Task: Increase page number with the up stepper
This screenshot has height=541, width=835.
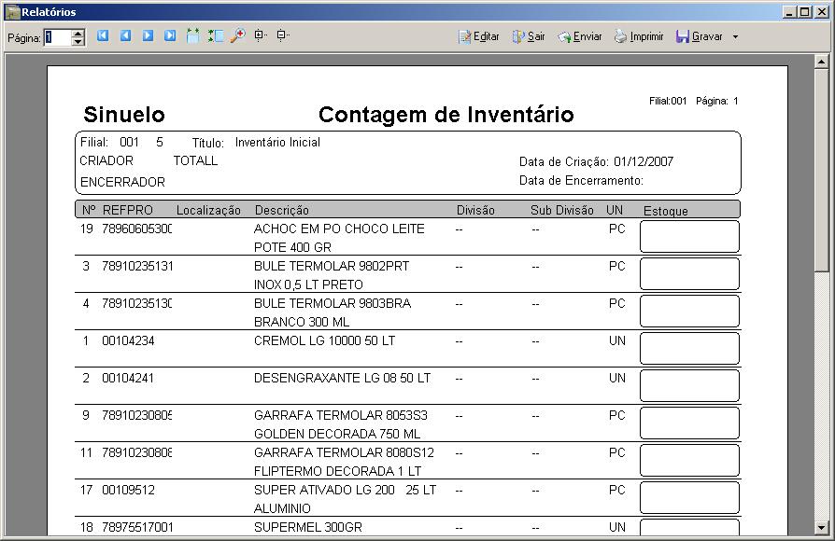Action: point(77,32)
